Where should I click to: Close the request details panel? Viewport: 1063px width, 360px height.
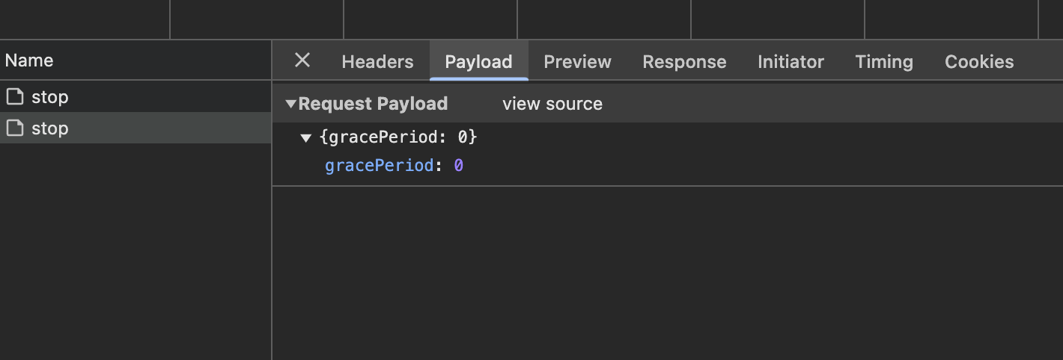pyautogui.click(x=302, y=60)
